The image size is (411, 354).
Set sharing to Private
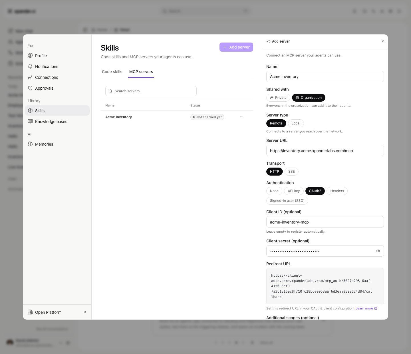(278, 98)
